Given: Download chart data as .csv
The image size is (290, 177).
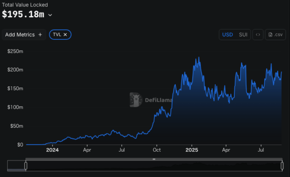Looking at the screenshot, I should 275,34.
